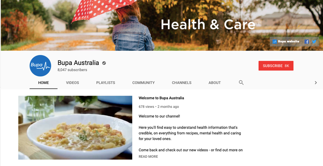
Task: Click the Bupa Australia channel name
Action: [78, 63]
